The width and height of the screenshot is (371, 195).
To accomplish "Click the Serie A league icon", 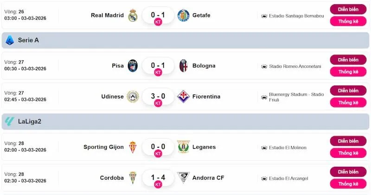I will (9, 40).
